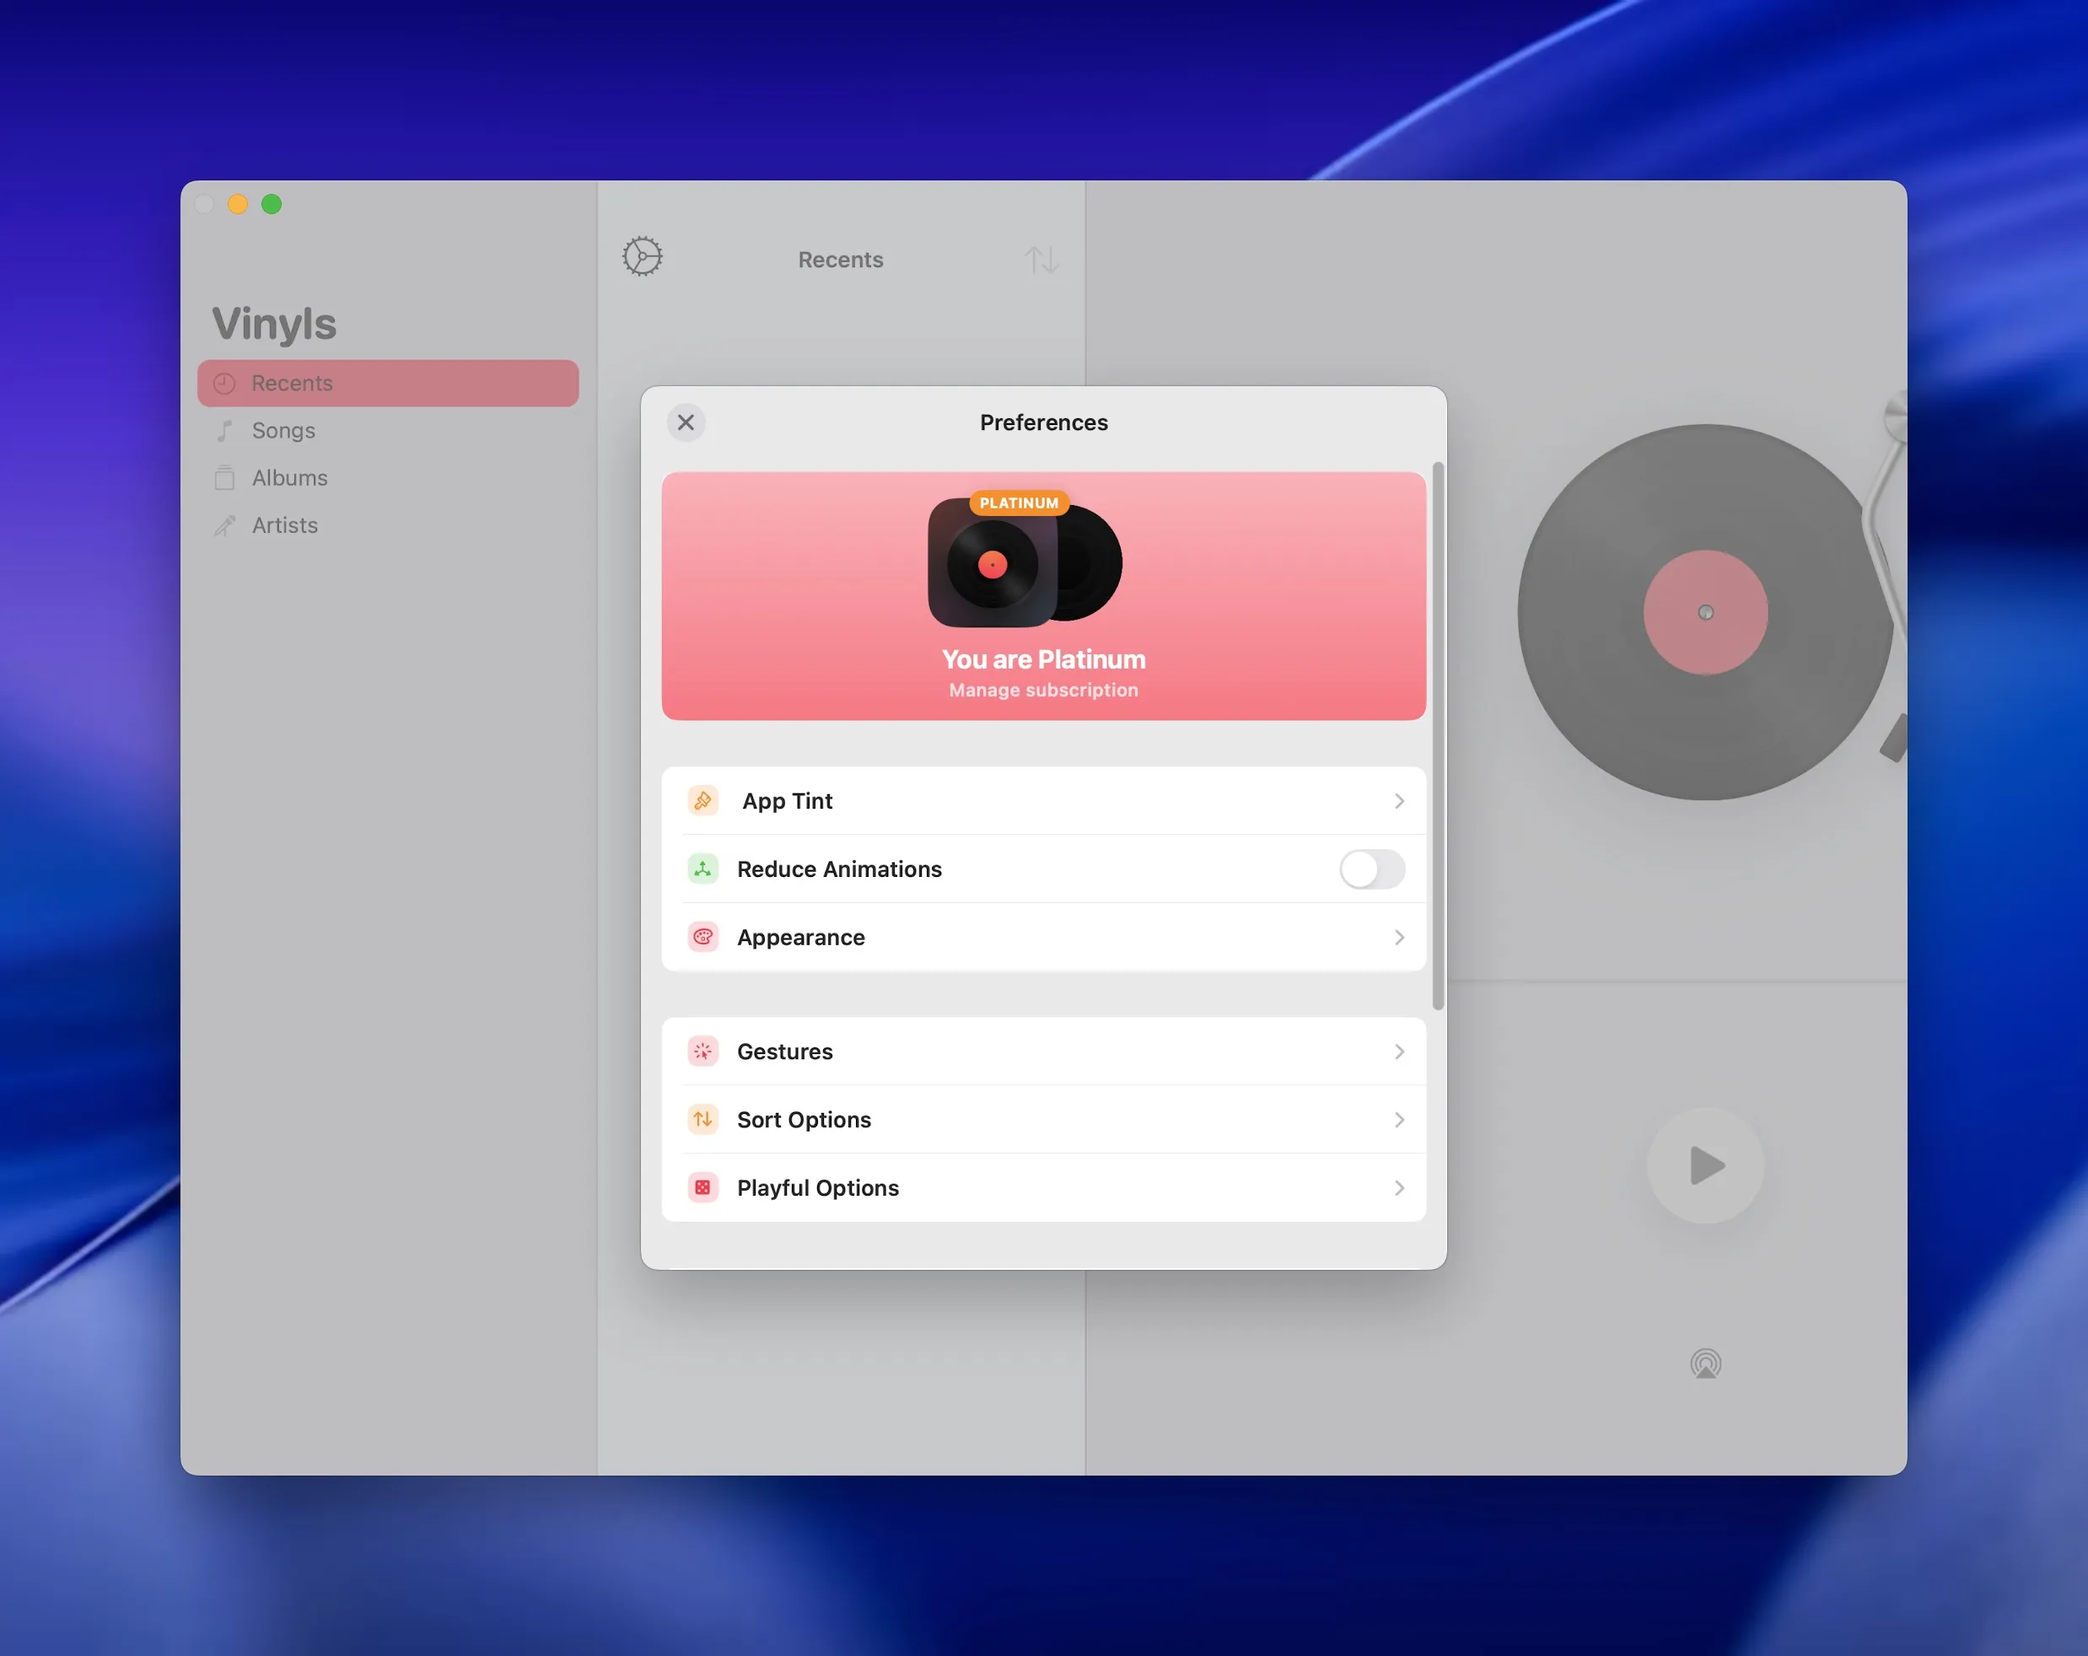The width and height of the screenshot is (2088, 1656).
Task: Click the yellow minimize window button
Action: coord(237,203)
